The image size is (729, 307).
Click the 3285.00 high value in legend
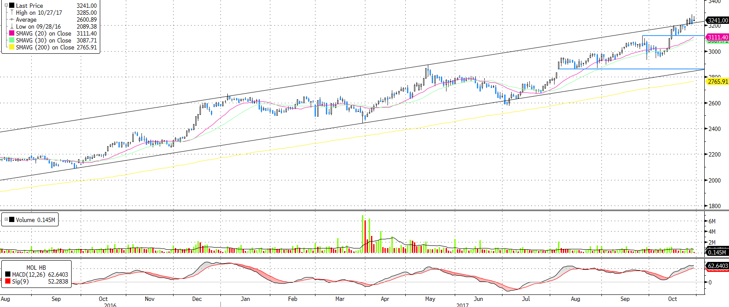87,13
